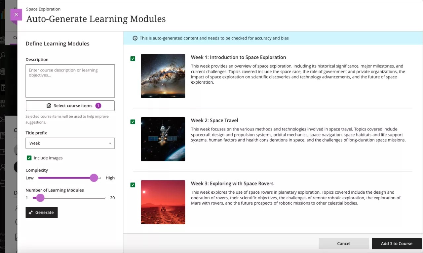Click the Cancel button
The width and height of the screenshot is (423, 253).
[344, 243]
